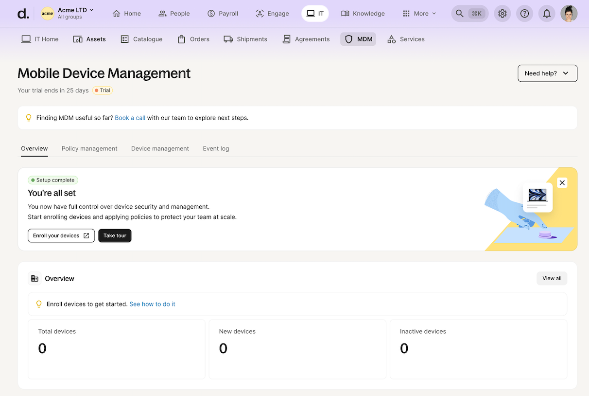Click the Take tour button
Image resolution: width=589 pixels, height=396 pixels.
115,236
